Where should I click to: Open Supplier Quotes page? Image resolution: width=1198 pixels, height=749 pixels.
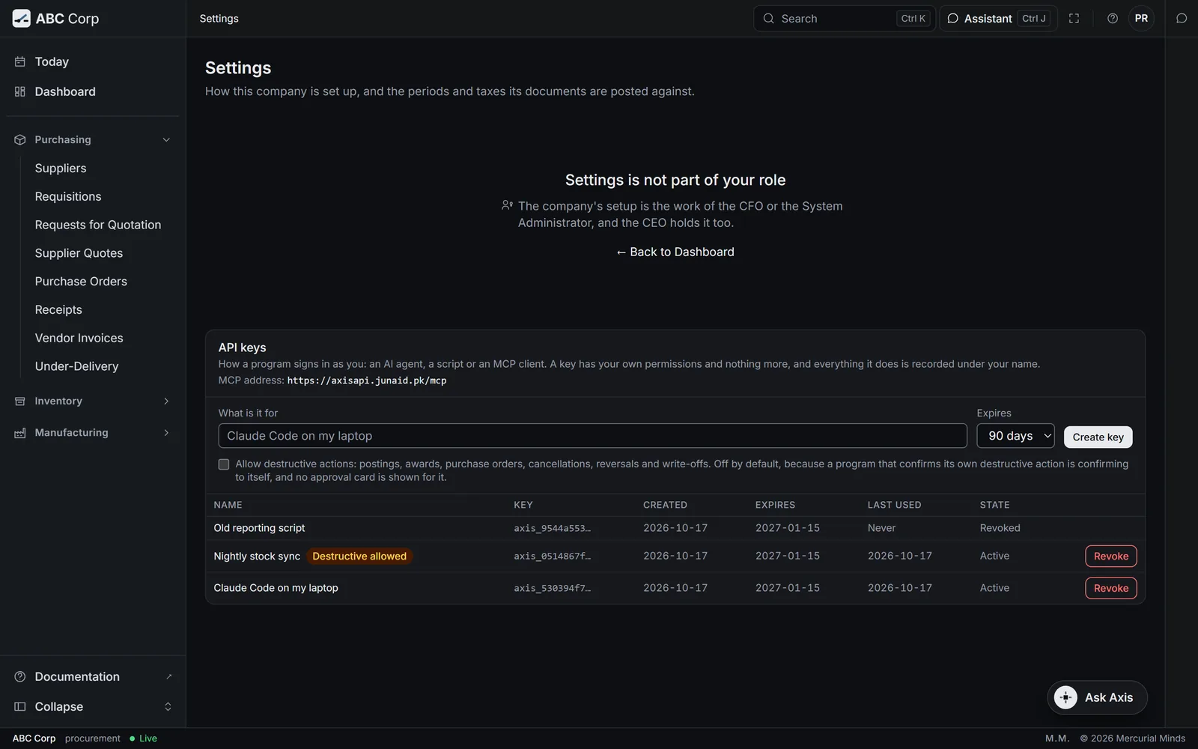coord(79,253)
